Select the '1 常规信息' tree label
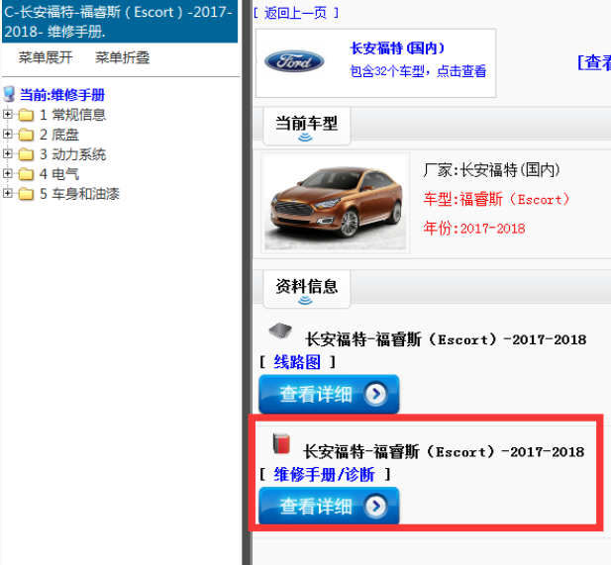Screen dimensions: 611x565 tap(73, 115)
